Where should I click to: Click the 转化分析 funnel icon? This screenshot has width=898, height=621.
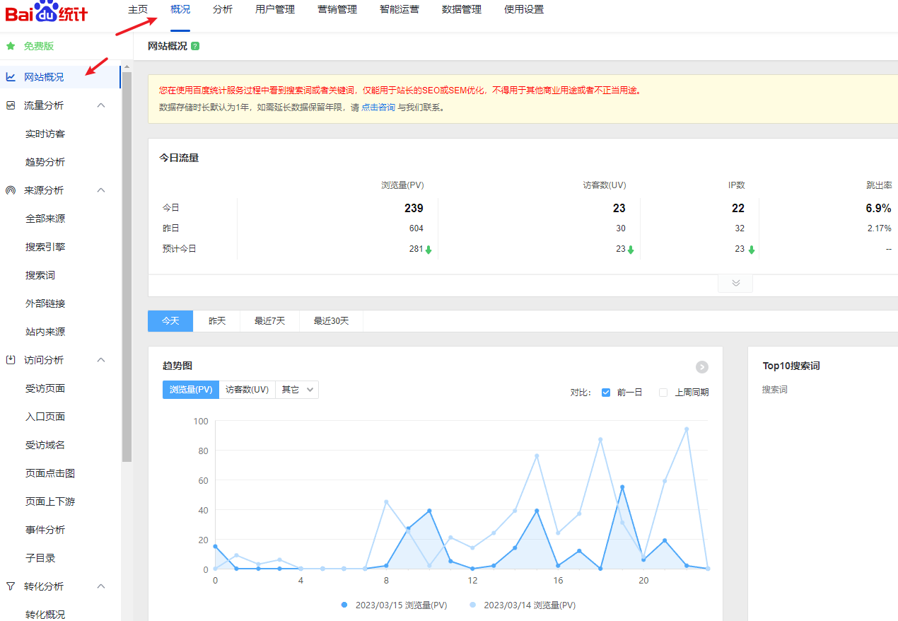point(10,586)
